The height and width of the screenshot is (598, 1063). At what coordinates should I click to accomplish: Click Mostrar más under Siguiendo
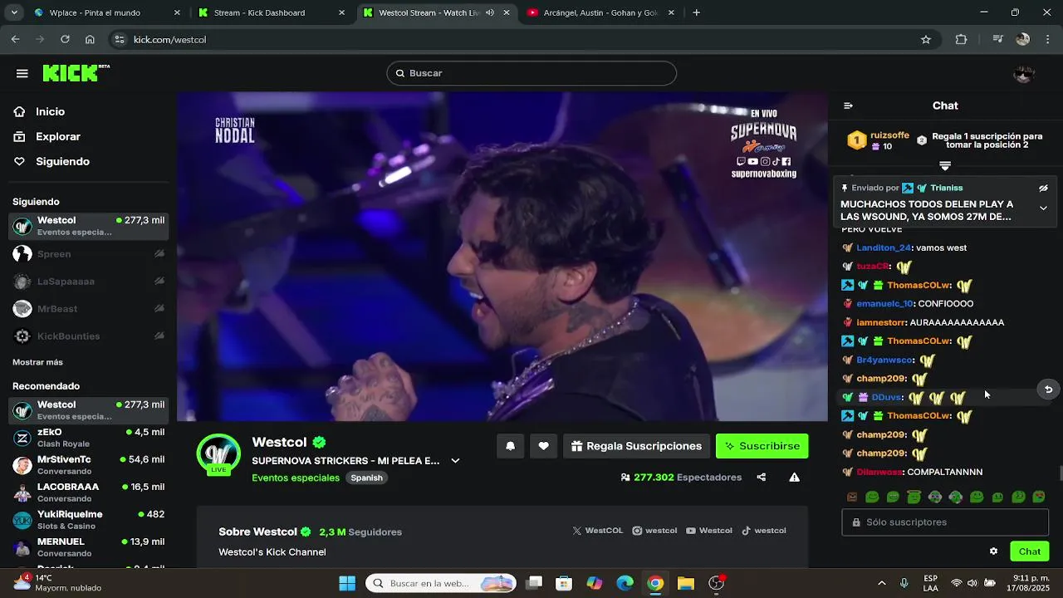coord(37,362)
